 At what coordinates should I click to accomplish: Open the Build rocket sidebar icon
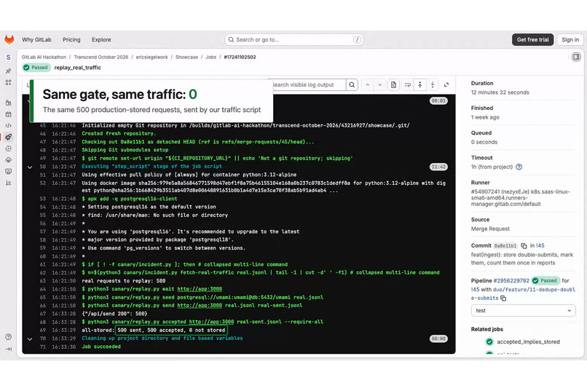coord(8,137)
